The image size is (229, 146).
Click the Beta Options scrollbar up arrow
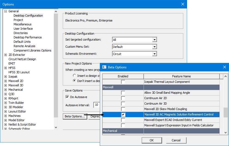pos(226,76)
